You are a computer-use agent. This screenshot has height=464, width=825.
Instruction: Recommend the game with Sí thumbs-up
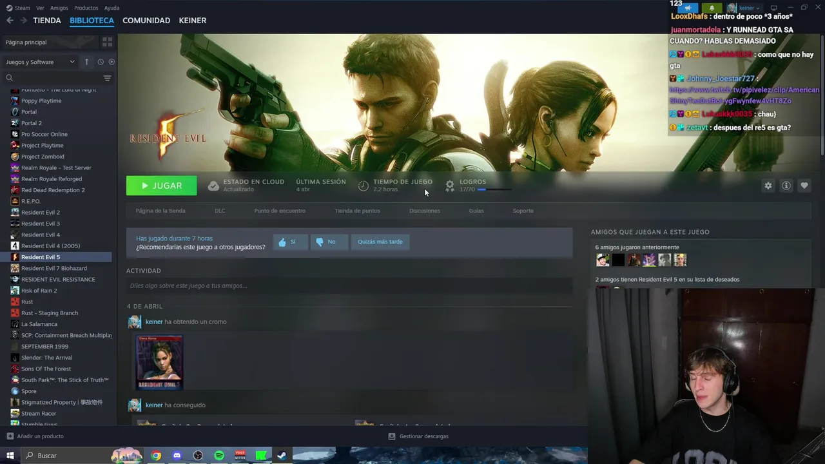[290, 242]
